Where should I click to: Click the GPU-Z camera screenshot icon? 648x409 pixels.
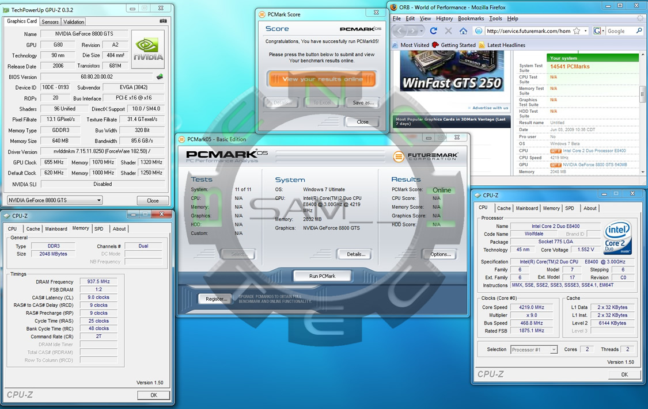pos(163,21)
